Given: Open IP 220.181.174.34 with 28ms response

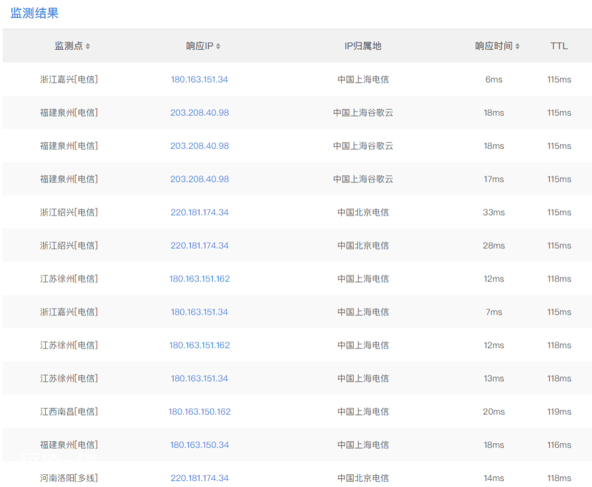Looking at the screenshot, I should click(200, 245).
